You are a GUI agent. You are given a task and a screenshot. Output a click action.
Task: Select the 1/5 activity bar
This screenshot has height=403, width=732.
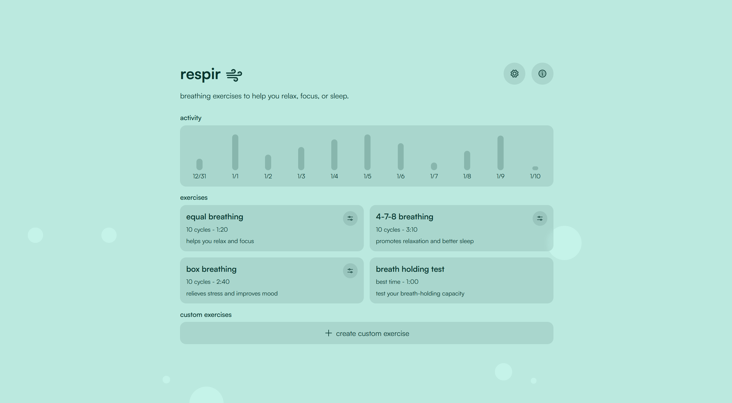pos(367,152)
